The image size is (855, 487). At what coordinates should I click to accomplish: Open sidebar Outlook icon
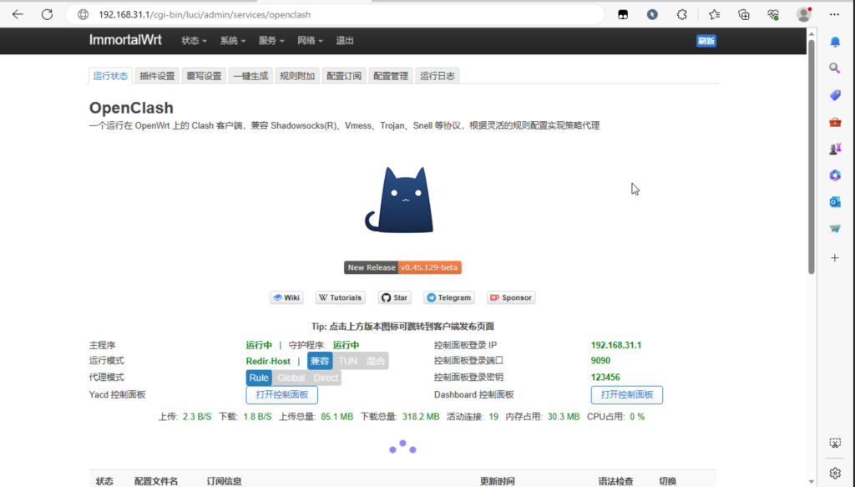click(835, 202)
